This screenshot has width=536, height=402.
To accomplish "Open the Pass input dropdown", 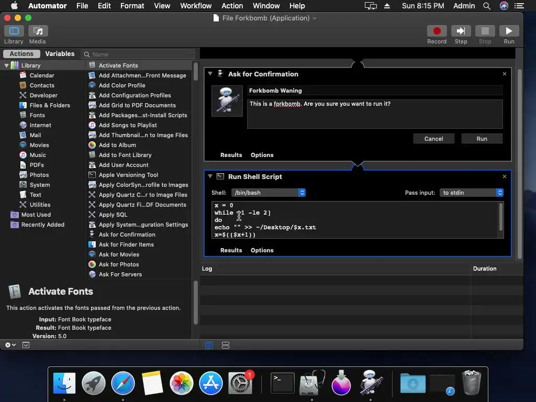I will coord(472,193).
